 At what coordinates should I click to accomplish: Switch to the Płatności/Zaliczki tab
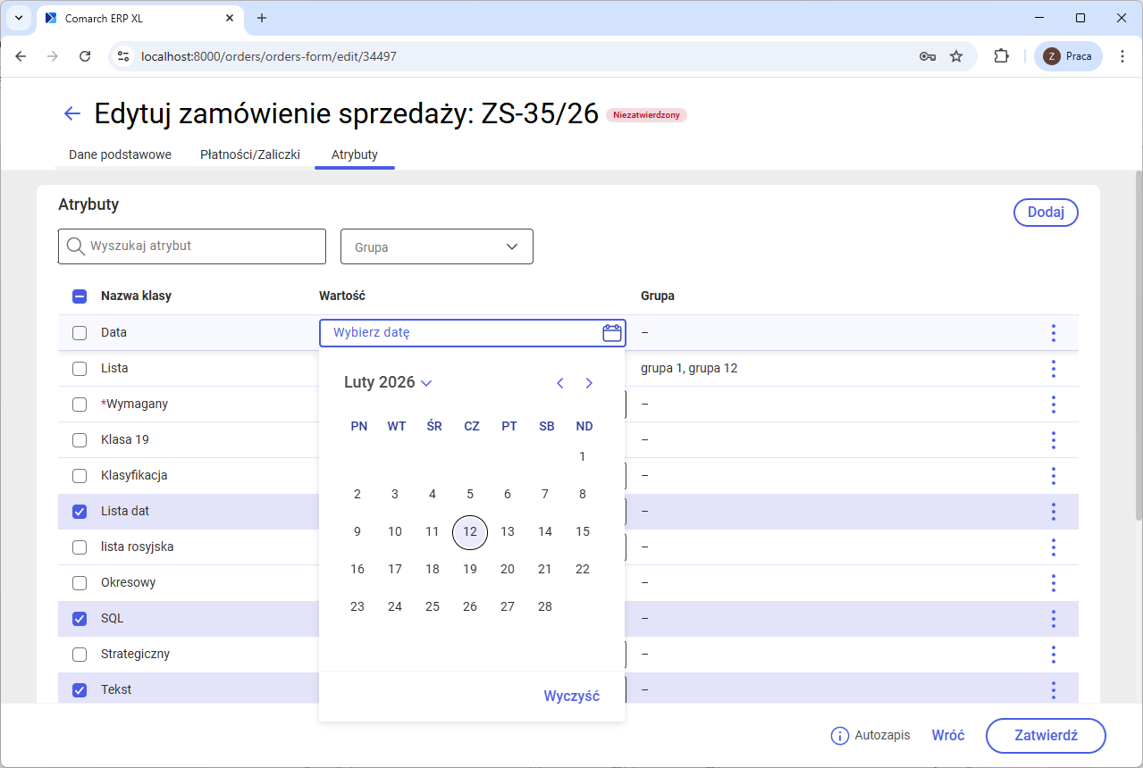(250, 154)
